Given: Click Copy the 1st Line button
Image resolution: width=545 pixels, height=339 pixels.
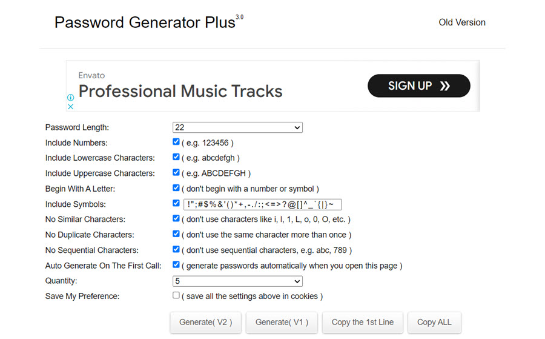Looking at the screenshot, I should [x=363, y=323].
